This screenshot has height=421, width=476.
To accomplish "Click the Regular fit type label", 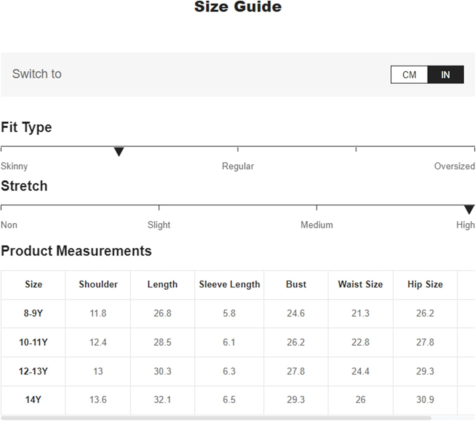I will [238, 166].
